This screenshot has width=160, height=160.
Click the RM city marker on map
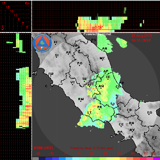click(81, 101)
